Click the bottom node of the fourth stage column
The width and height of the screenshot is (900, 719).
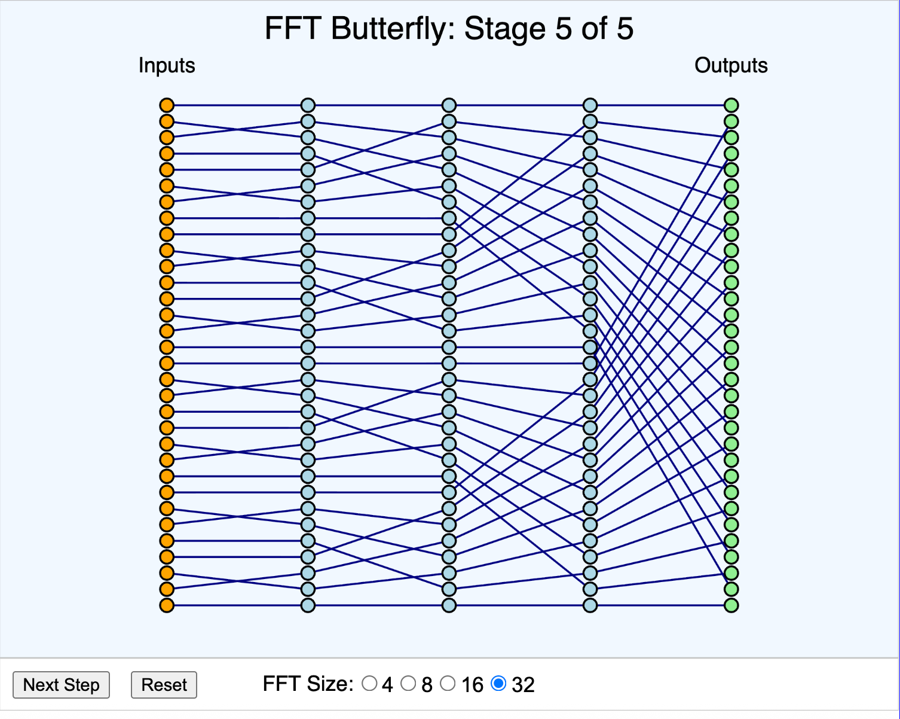pos(590,606)
